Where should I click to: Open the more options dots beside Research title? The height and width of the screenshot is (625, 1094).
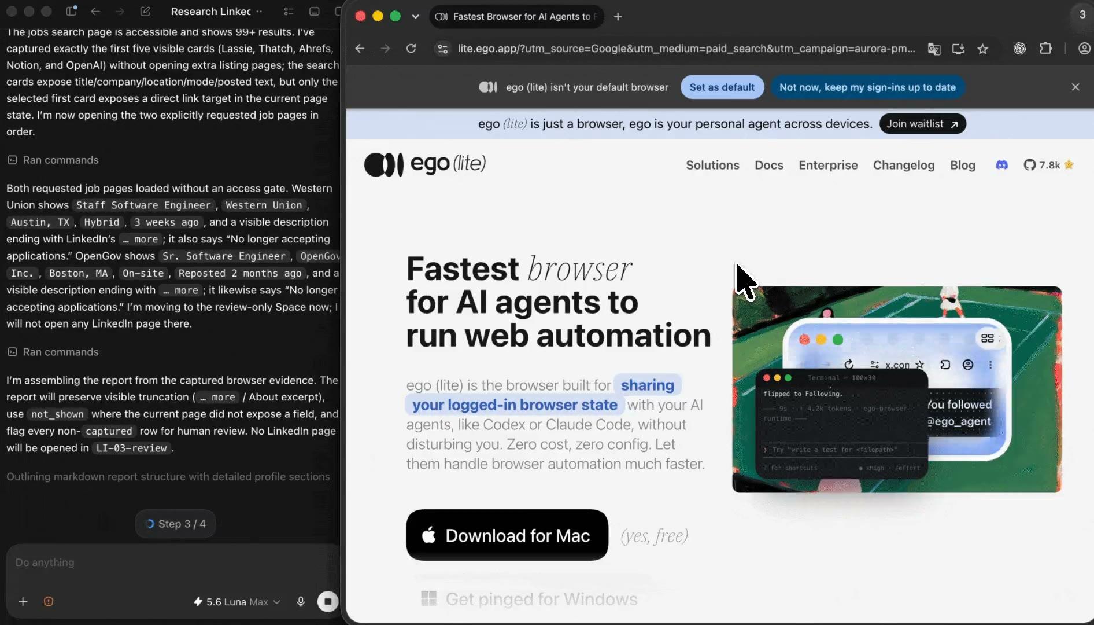259,12
